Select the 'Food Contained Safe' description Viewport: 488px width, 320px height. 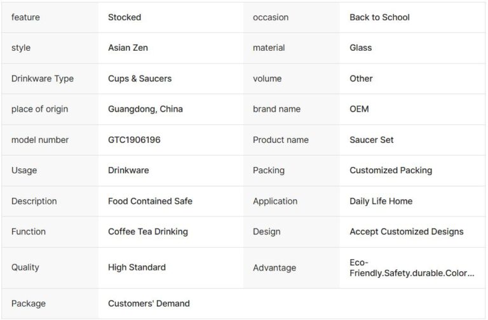click(x=150, y=201)
